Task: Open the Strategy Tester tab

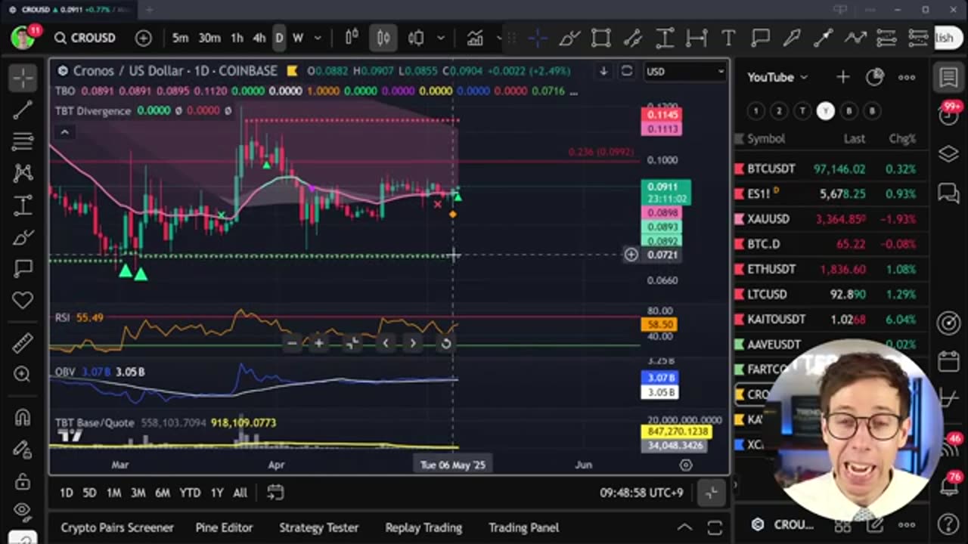Action: [318, 527]
